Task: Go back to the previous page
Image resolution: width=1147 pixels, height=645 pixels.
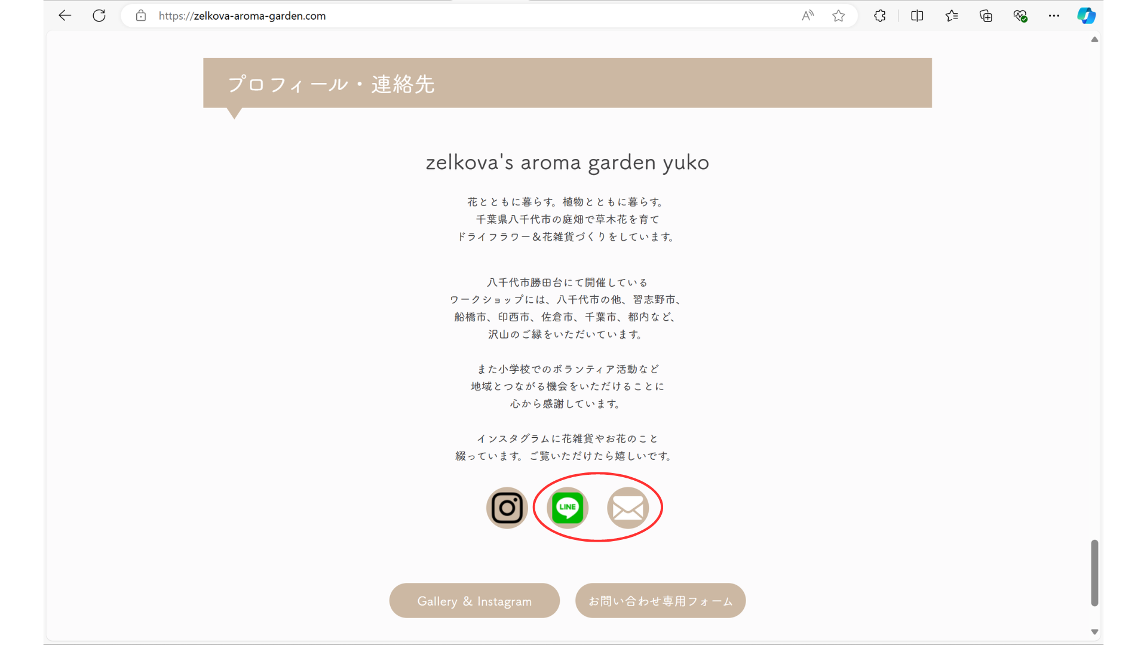Action: (65, 16)
